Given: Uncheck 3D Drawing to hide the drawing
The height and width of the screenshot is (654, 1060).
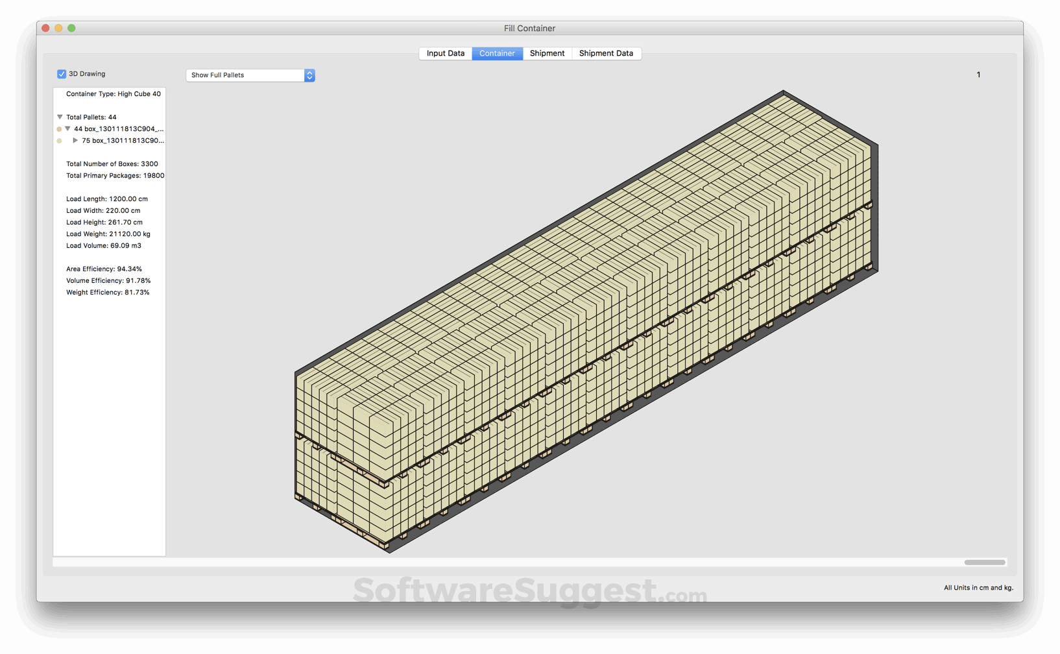Looking at the screenshot, I should click(x=62, y=73).
